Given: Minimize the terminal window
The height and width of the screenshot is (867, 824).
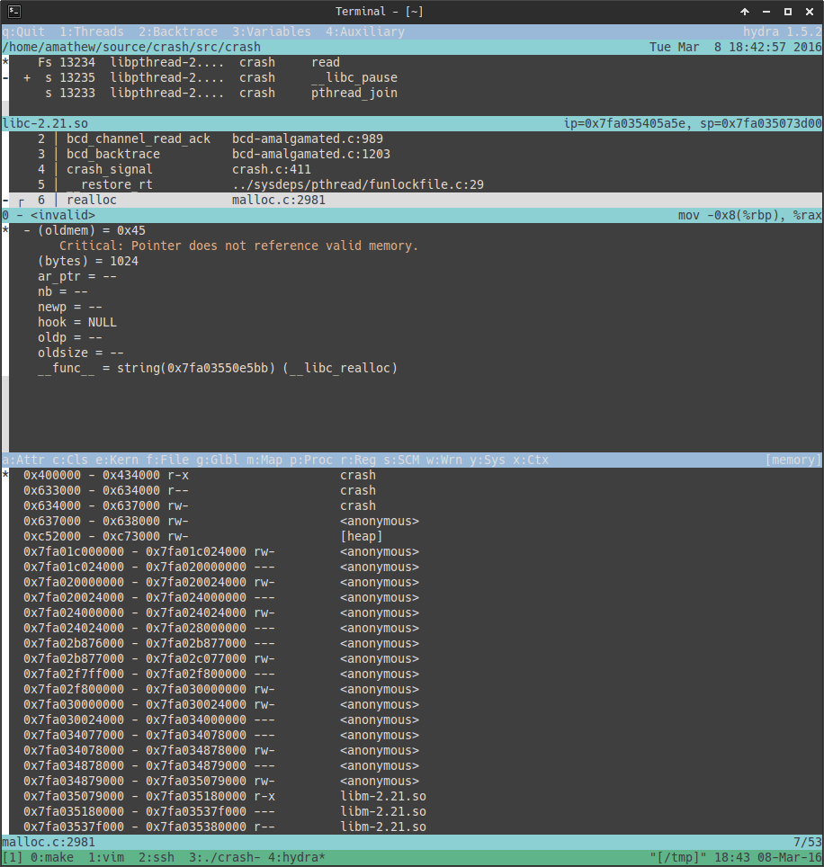Looking at the screenshot, I should (766, 12).
